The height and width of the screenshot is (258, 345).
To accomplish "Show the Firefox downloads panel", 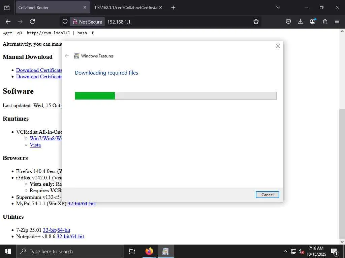I will click(x=300, y=21).
